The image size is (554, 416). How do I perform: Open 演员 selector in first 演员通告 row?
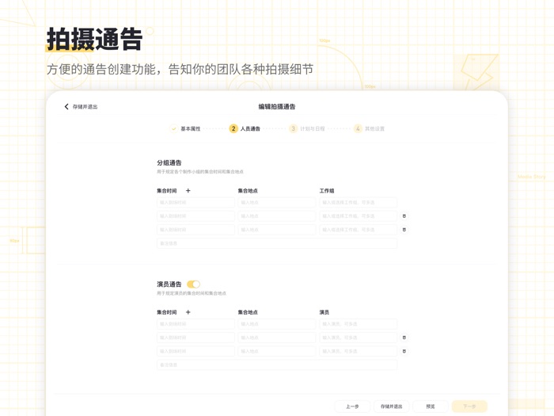[x=359, y=324]
